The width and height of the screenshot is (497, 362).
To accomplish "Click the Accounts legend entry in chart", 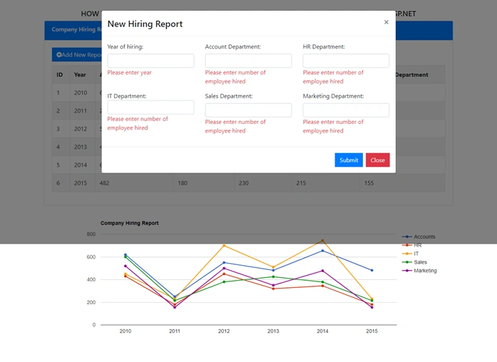I will click(419, 237).
